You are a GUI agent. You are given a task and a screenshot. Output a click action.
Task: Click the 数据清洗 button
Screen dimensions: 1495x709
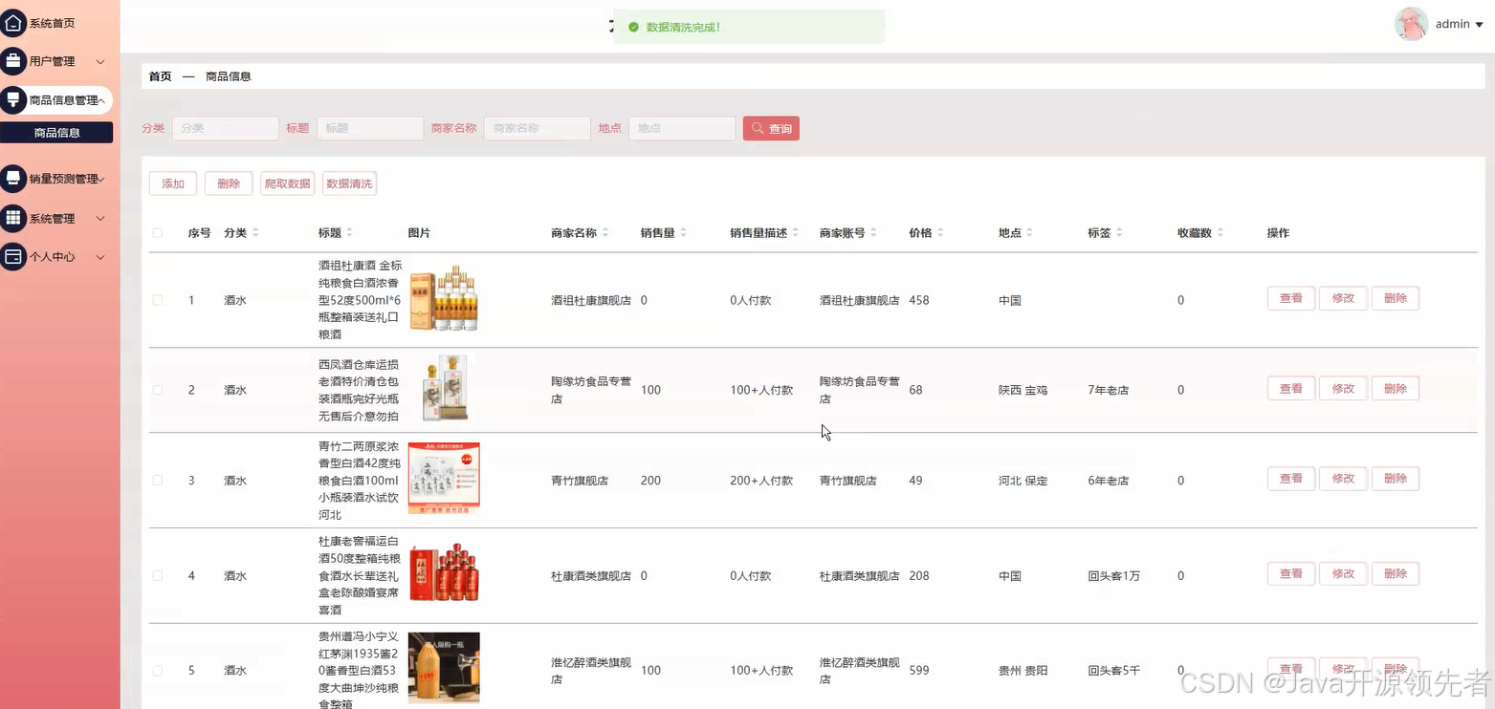pos(349,183)
